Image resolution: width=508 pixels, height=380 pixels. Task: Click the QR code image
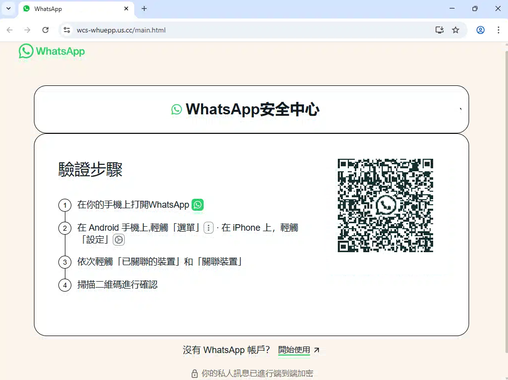coord(385,205)
